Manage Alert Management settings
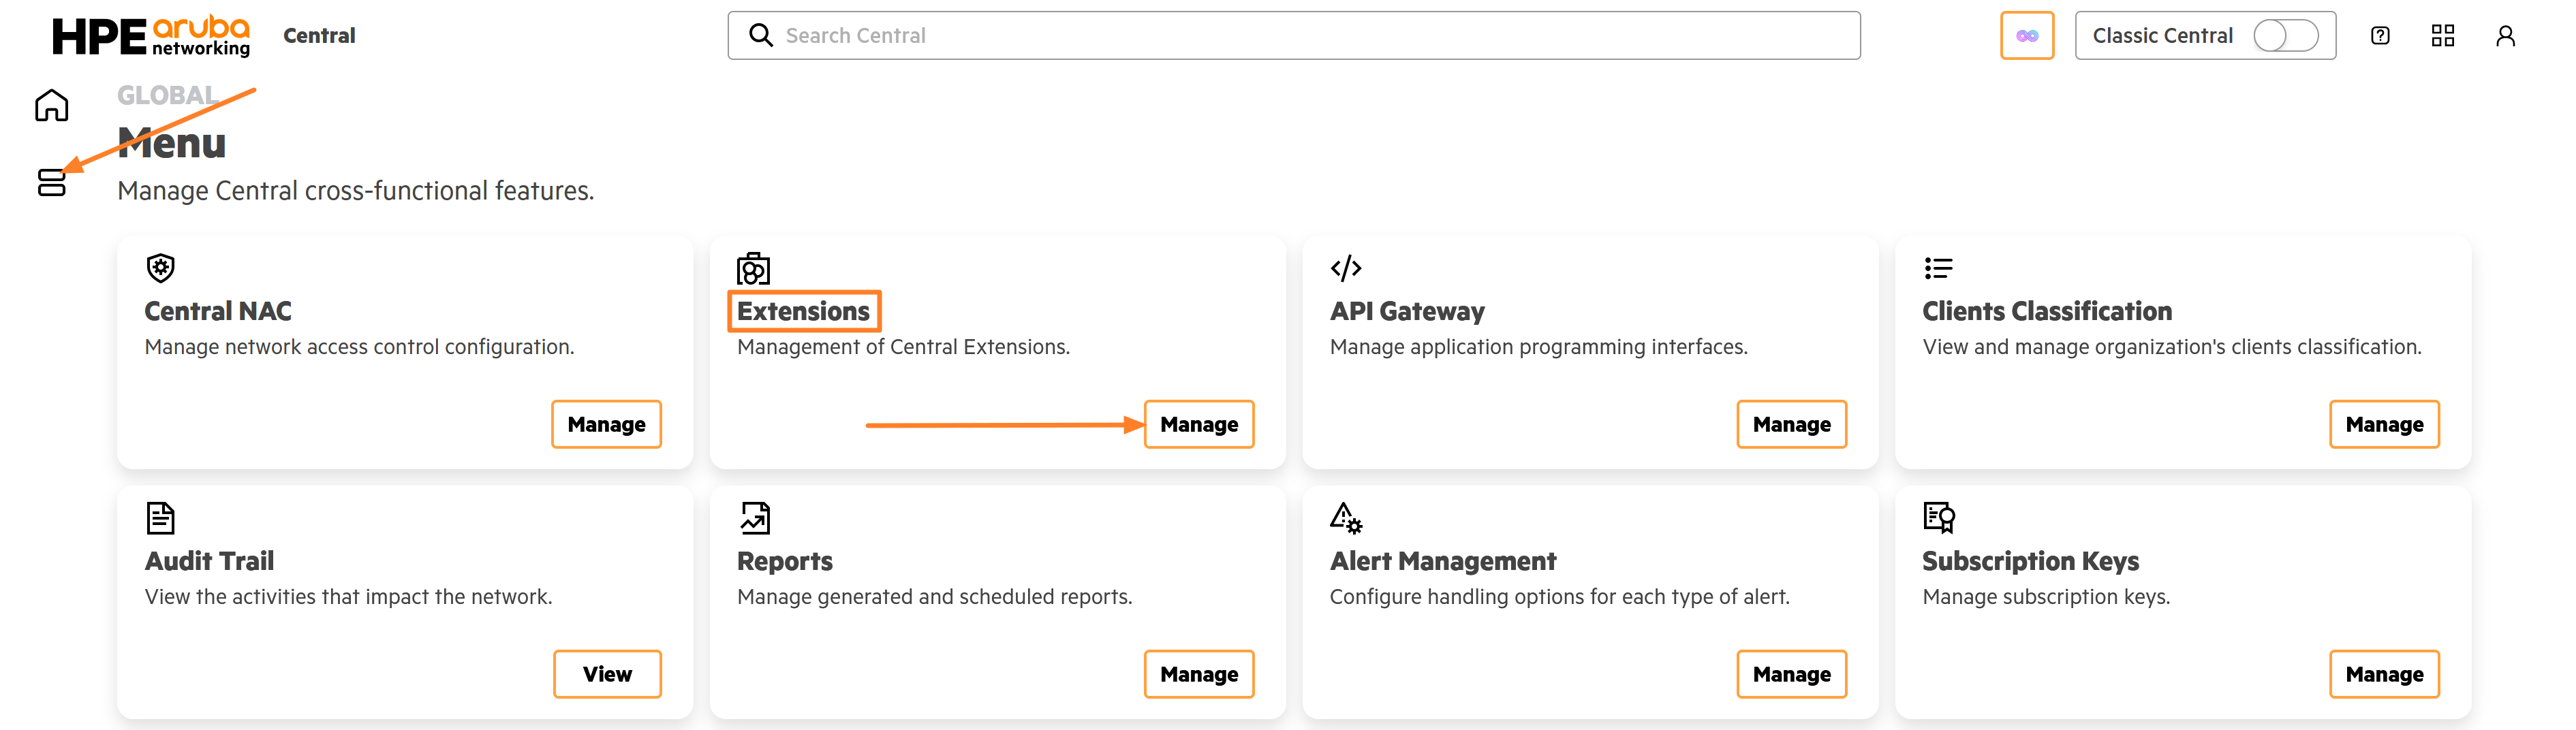Screen dimensions: 2576x730 [1792, 675]
